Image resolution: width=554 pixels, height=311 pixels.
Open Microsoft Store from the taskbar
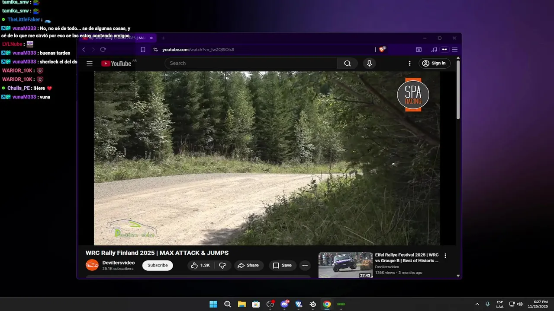pos(256,304)
